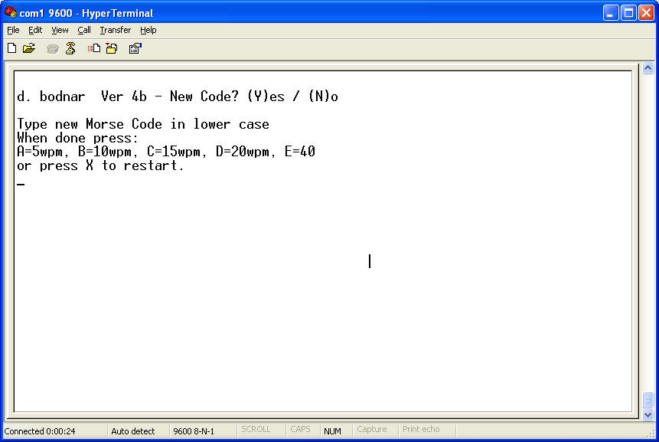The height and width of the screenshot is (442, 659).
Task: Click the grayed-out Call phone icon
Action: click(x=53, y=48)
